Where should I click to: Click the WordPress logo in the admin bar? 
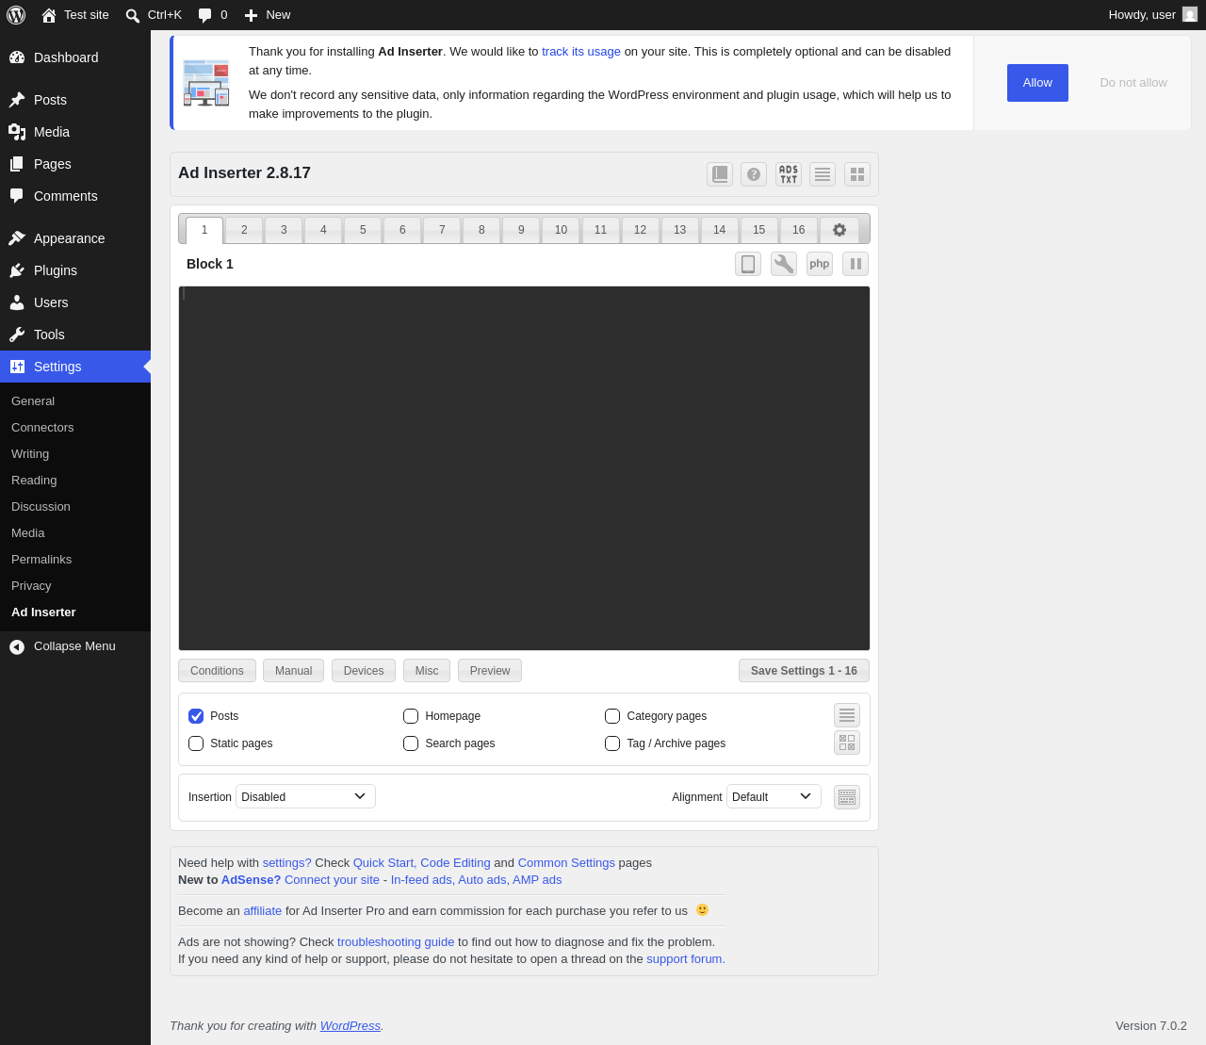tap(16, 15)
